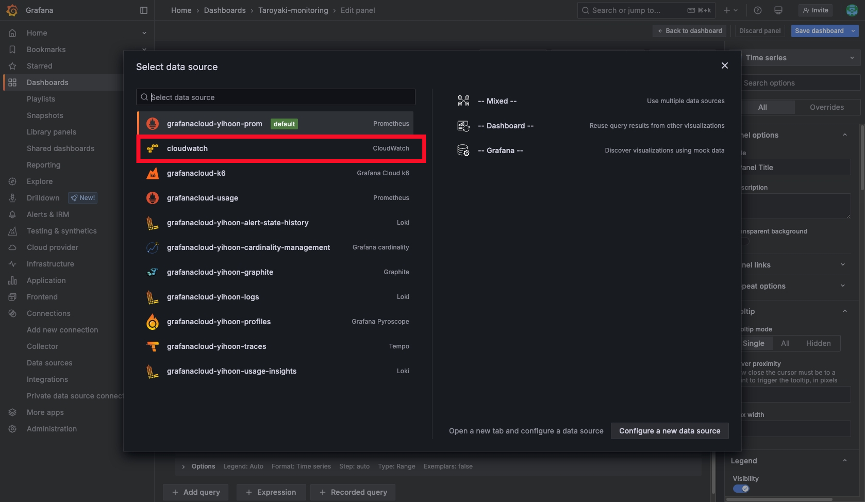The height and width of the screenshot is (502, 865).
Task: Click the Bookmarks sidebar icon
Action: tap(12, 49)
